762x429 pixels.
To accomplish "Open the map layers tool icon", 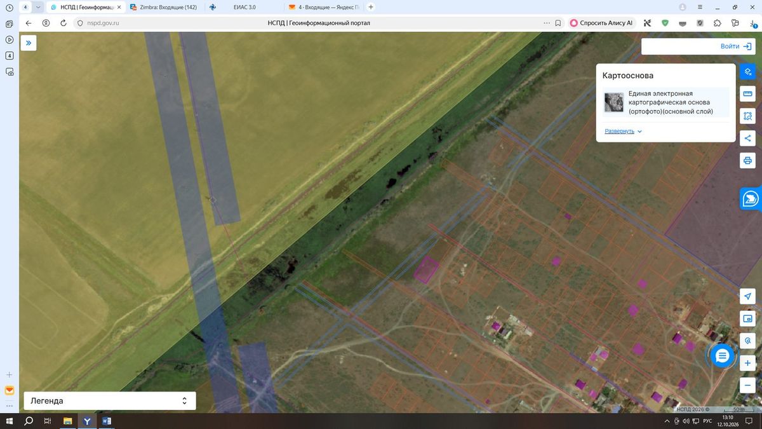I will [747, 72].
